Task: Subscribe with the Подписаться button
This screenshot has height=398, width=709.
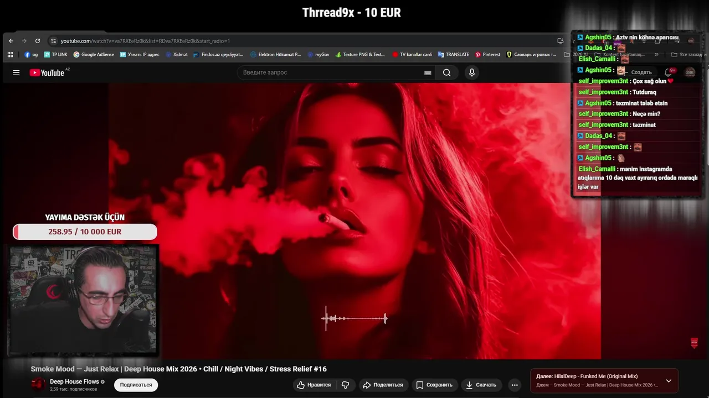Action: [136, 385]
